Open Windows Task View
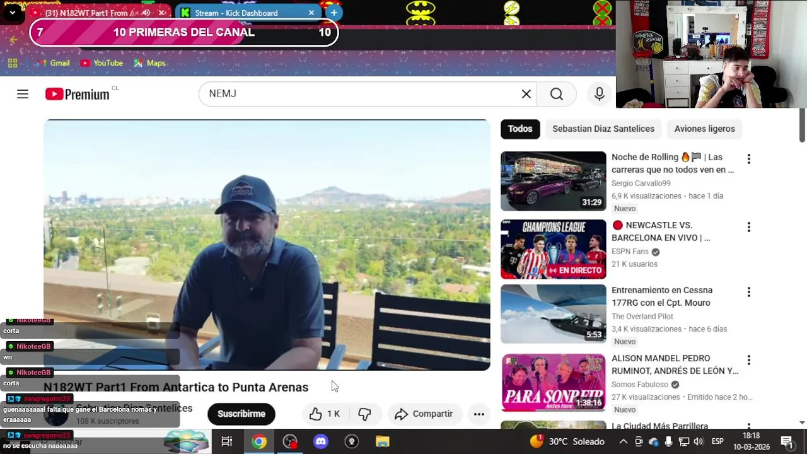Screen dimensions: 807x454 point(227,441)
